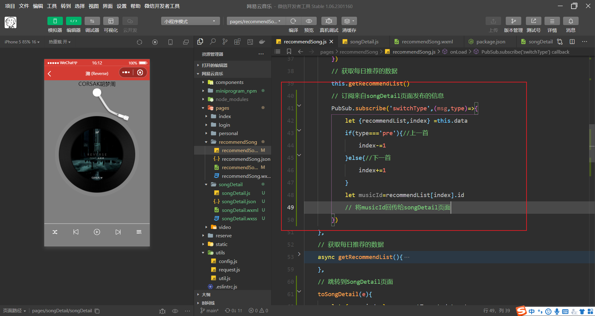This screenshot has height=316, width=595.
Task: Toggle the Simulator panel button
Action: pos(55,21)
